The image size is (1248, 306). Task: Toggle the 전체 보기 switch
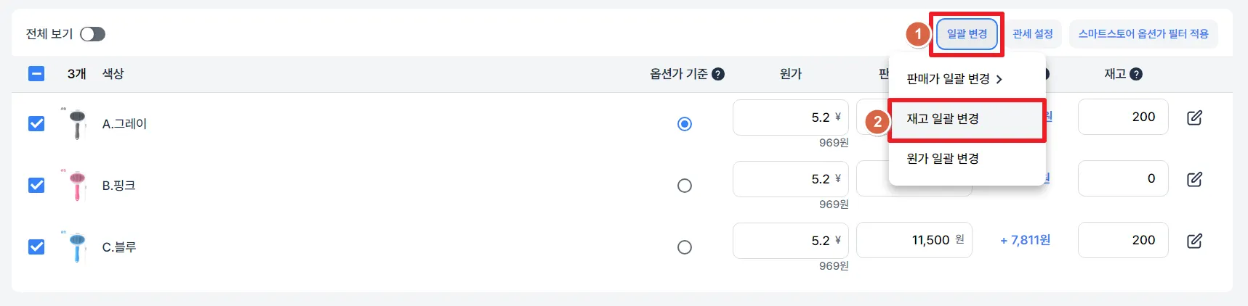tap(92, 34)
